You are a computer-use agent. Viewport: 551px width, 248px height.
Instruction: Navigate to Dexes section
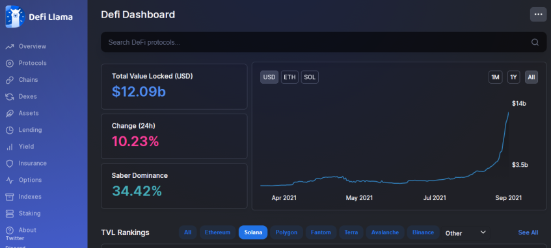tap(28, 97)
